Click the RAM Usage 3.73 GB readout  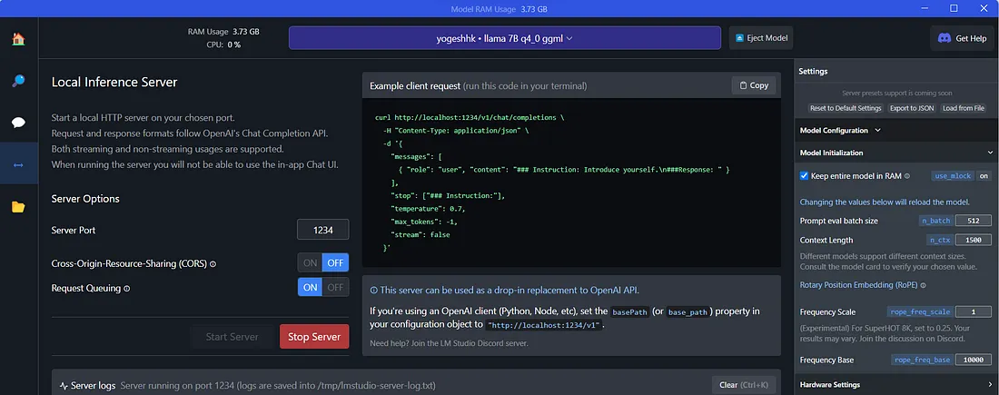point(223,31)
